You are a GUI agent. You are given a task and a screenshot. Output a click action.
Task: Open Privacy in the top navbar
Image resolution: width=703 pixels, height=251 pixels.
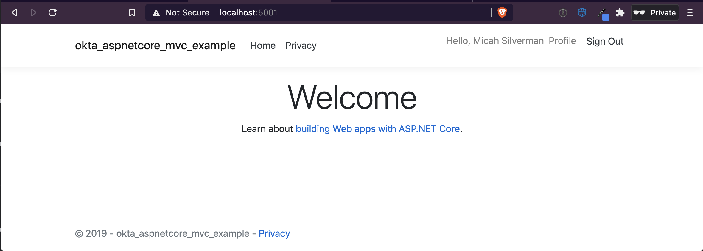[301, 46]
